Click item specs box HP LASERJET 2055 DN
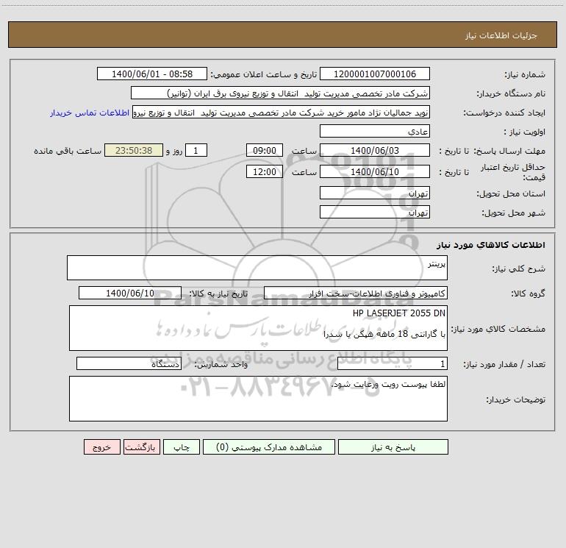The image size is (566, 548). 258,328
